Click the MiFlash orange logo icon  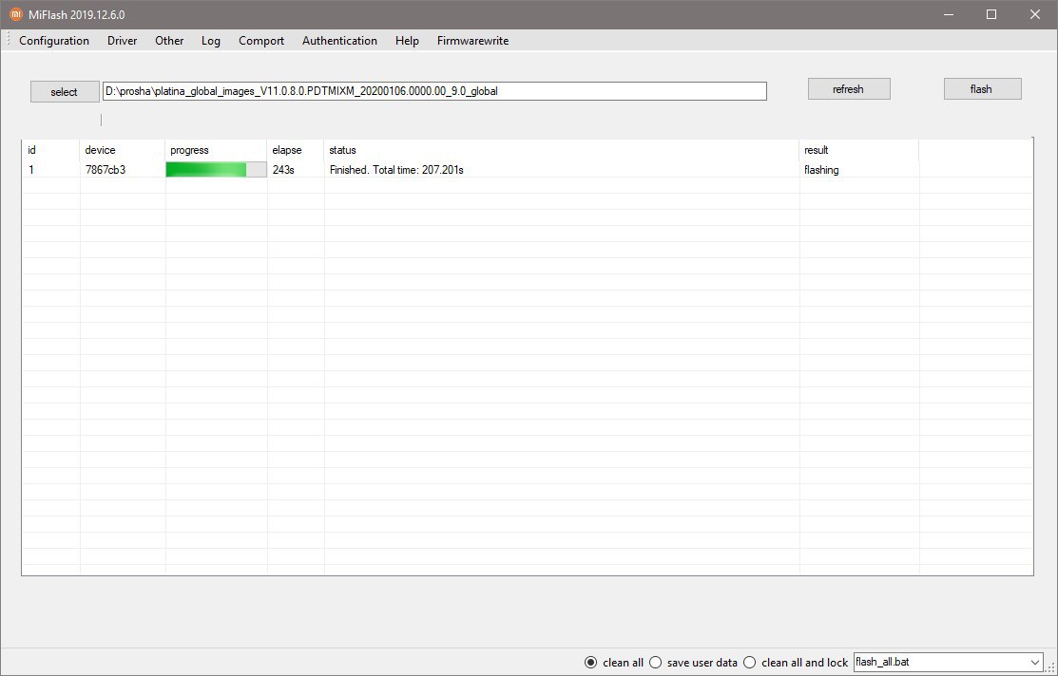pos(15,14)
